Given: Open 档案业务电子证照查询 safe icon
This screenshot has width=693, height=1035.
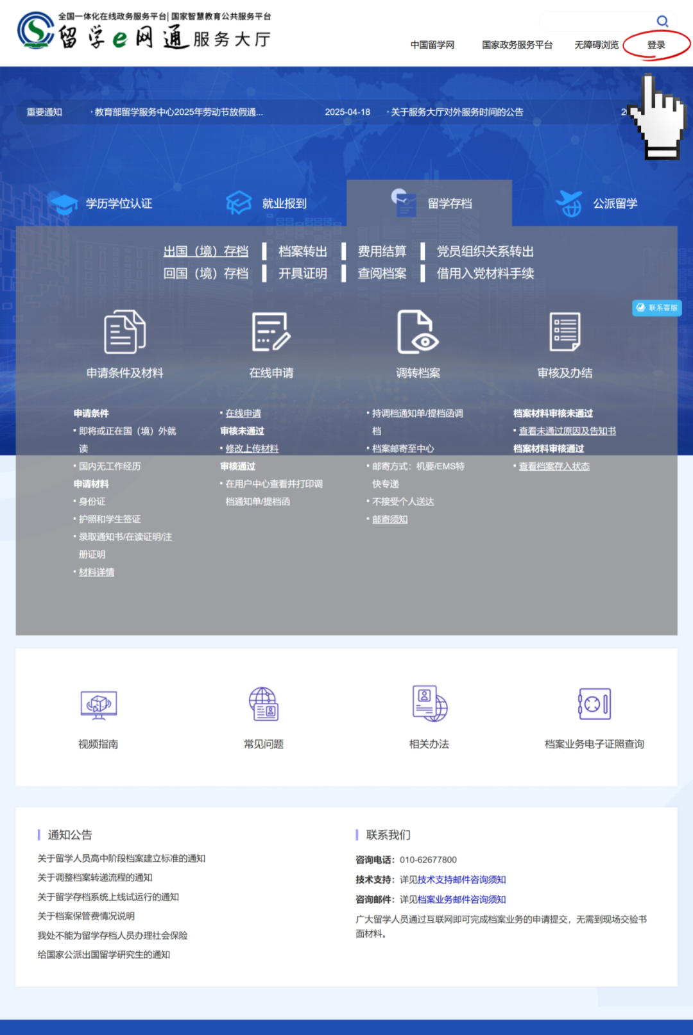Looking at the screenshot, I should [594, 704].
